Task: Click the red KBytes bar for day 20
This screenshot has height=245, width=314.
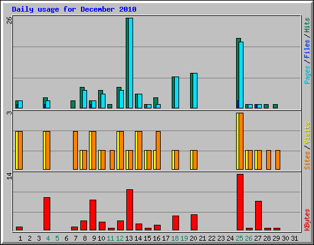Action: [x=194, y=222]
